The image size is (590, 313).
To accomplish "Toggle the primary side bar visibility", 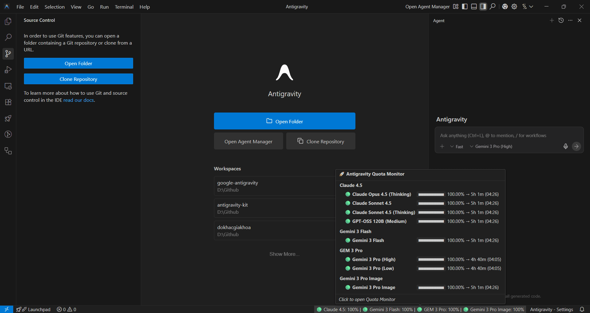I will pyautogui.click(x=465, y=6).
